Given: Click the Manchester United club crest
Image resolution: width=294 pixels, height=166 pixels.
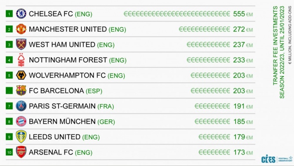Looking at the screenshot, I should click(21, 29).
